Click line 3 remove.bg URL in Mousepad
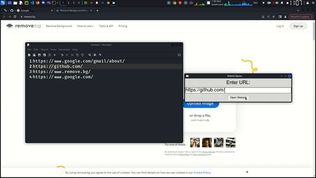Screen dimensions: 316x178 pos(62,71)
